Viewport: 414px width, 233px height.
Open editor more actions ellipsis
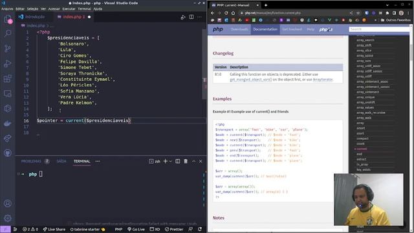tap(199, 17)
